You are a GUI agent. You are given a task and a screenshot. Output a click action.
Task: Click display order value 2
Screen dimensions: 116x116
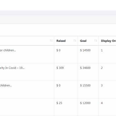pyautogui.click(x=102, y=68)
